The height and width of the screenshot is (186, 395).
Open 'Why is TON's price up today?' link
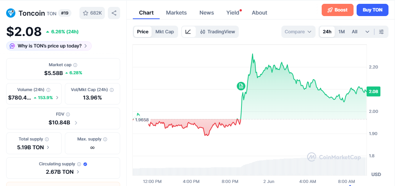pyautogui.click(x=49, y=46)
